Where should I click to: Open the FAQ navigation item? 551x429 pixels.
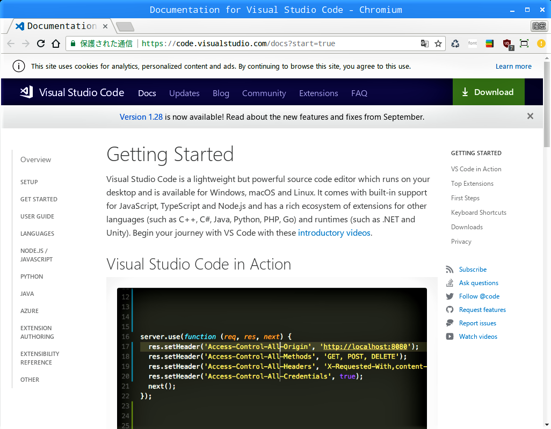(x=359, y=93)
